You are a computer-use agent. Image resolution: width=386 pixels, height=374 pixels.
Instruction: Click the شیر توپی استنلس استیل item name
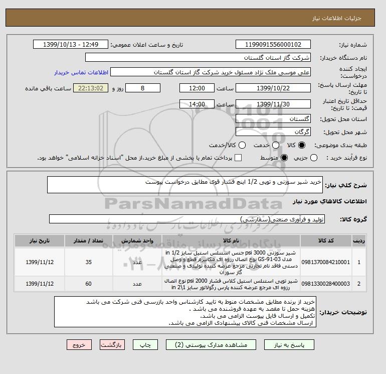point(231,284)
